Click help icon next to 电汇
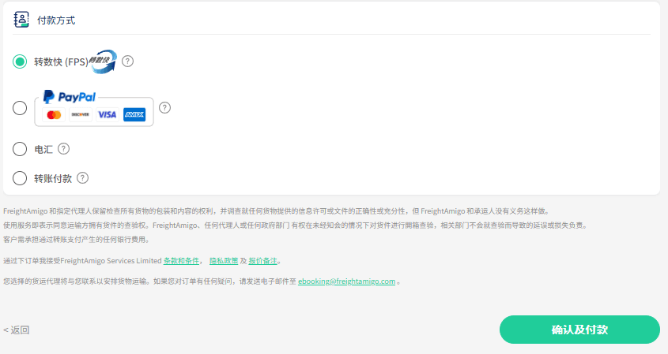The image size is (668, 354). click(x=63, y=149)
